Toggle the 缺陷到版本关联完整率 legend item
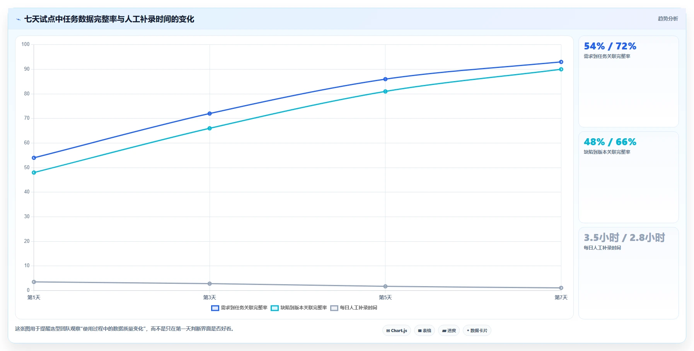This screenshot has width=694, height=351. pyautogui.click(x=299, y=308)
